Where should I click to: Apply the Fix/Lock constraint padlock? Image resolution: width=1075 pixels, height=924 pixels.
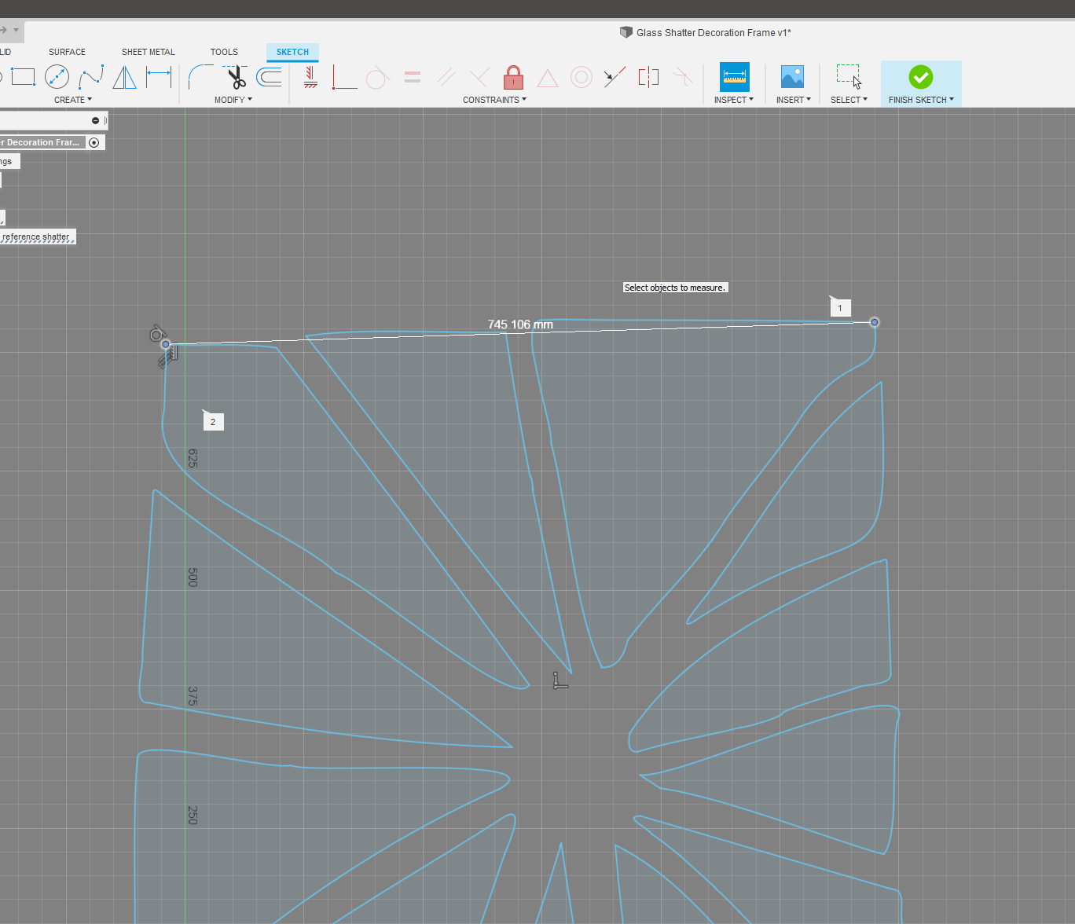pyautogui.click(x=513, y=77)
